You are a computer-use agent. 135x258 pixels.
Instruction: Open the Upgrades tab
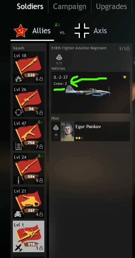pyautogui.click(x=111, y=7)
